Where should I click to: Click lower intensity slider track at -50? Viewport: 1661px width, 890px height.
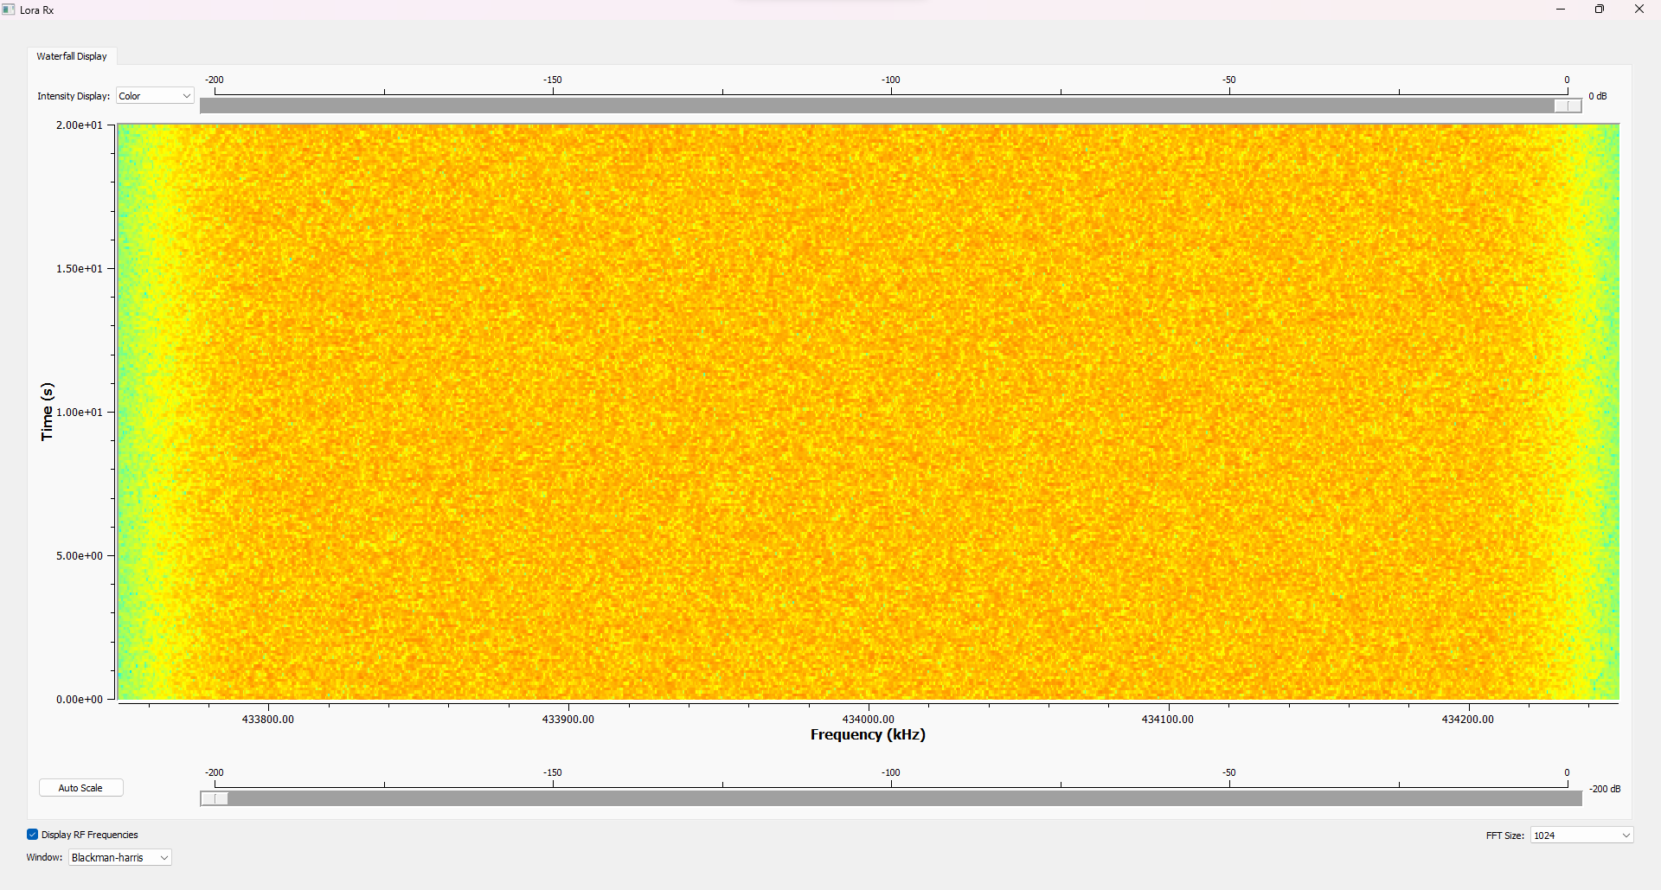pyautogui.click(x=1228, y=798)
